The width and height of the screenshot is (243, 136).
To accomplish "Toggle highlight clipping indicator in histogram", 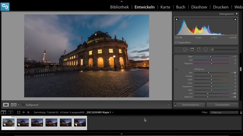I will coord(235,19).
